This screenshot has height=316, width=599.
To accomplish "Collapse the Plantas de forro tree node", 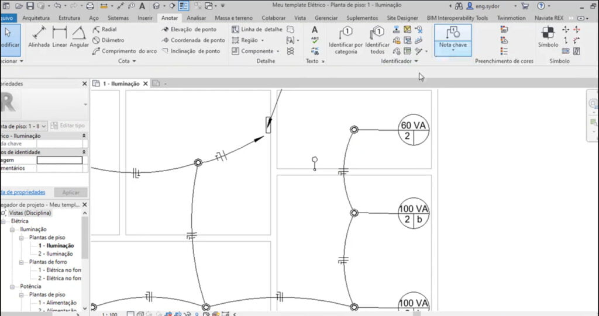I will [x=22, y=262].
